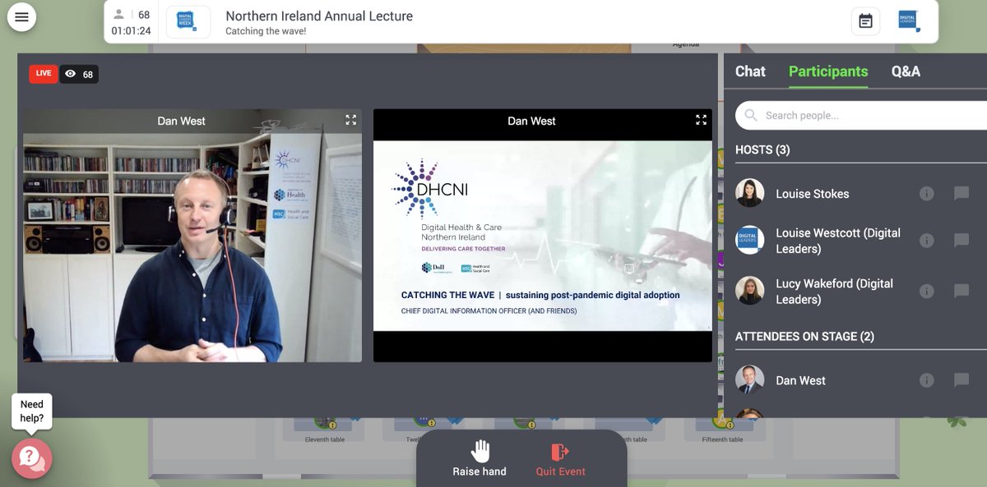Click the DHCNI presentation slide
Viewport: 987px width, 487px height.
(x=543, y=237)
